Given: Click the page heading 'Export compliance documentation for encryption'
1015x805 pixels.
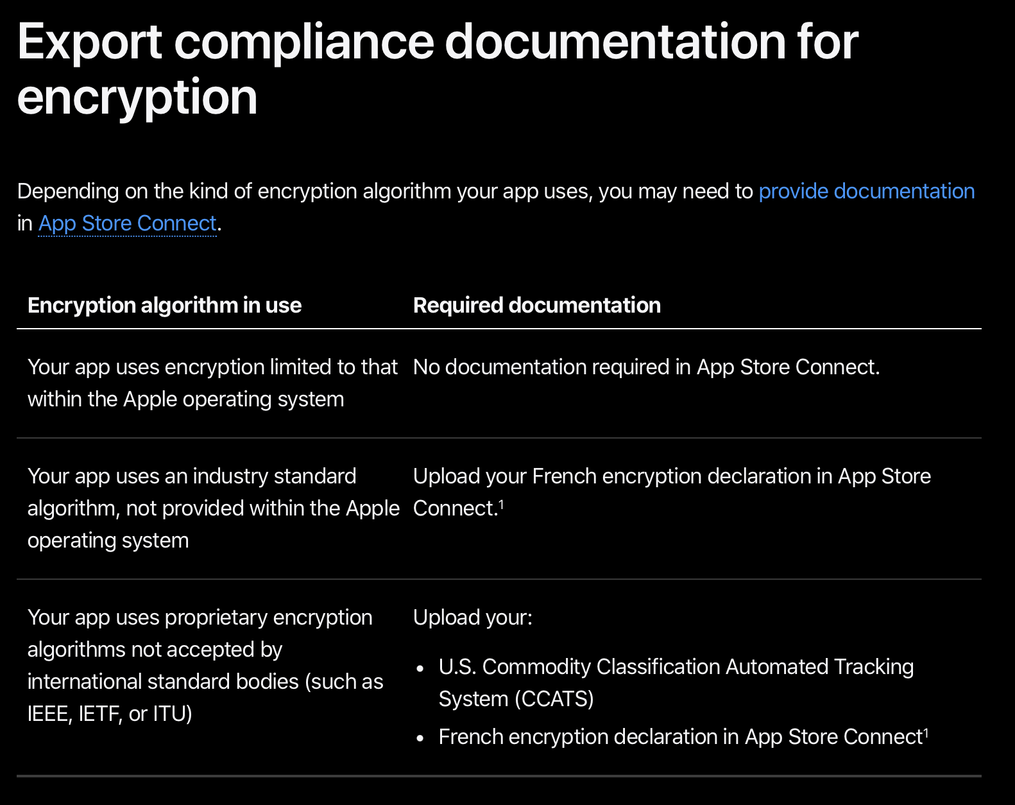Looking at the screenshot, I should [x=438, y=69].
